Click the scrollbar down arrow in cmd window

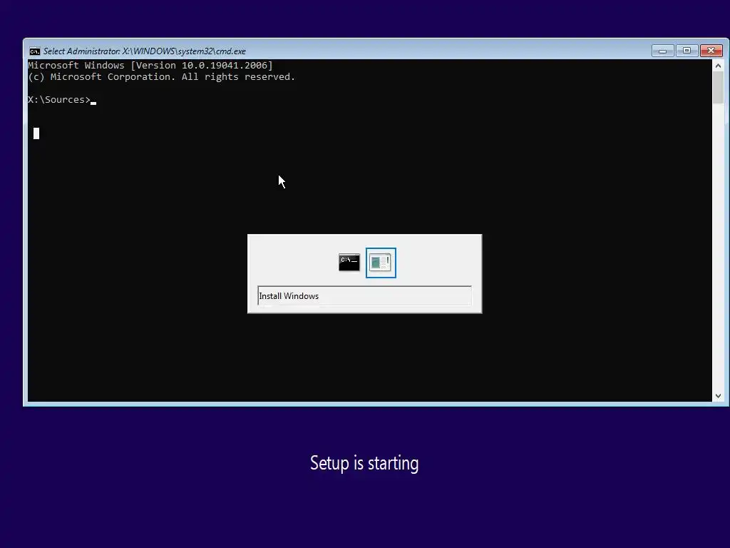tap(718, 395)
